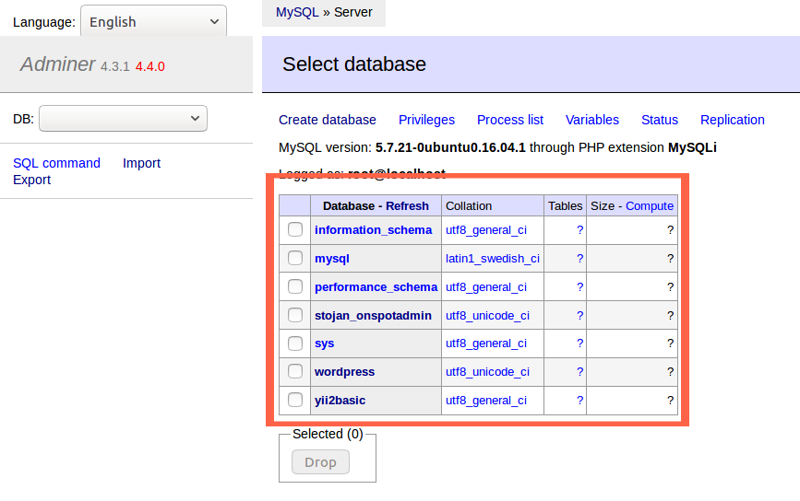Open the Language dropdown
The height and width of the screenshot is (501, 800).
153,22
